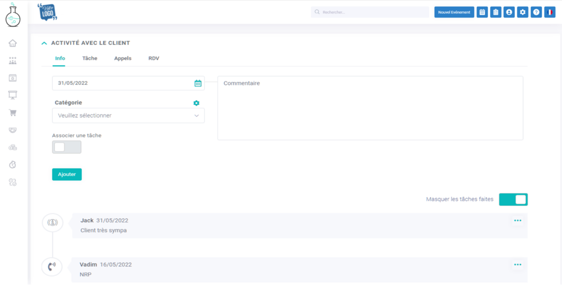Open the presentation board icon in sidebar
Viewport: 562px width, 294px height.
click(x=13, y=95)
